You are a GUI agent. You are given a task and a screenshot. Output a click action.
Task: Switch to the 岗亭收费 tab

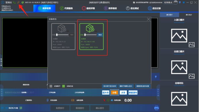pyautogui.click(x=44, y=8)
